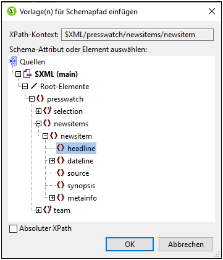Viewport: 223px width, 260px height.
Task: Click the selection element icon with plus
Action: (48, 111)
